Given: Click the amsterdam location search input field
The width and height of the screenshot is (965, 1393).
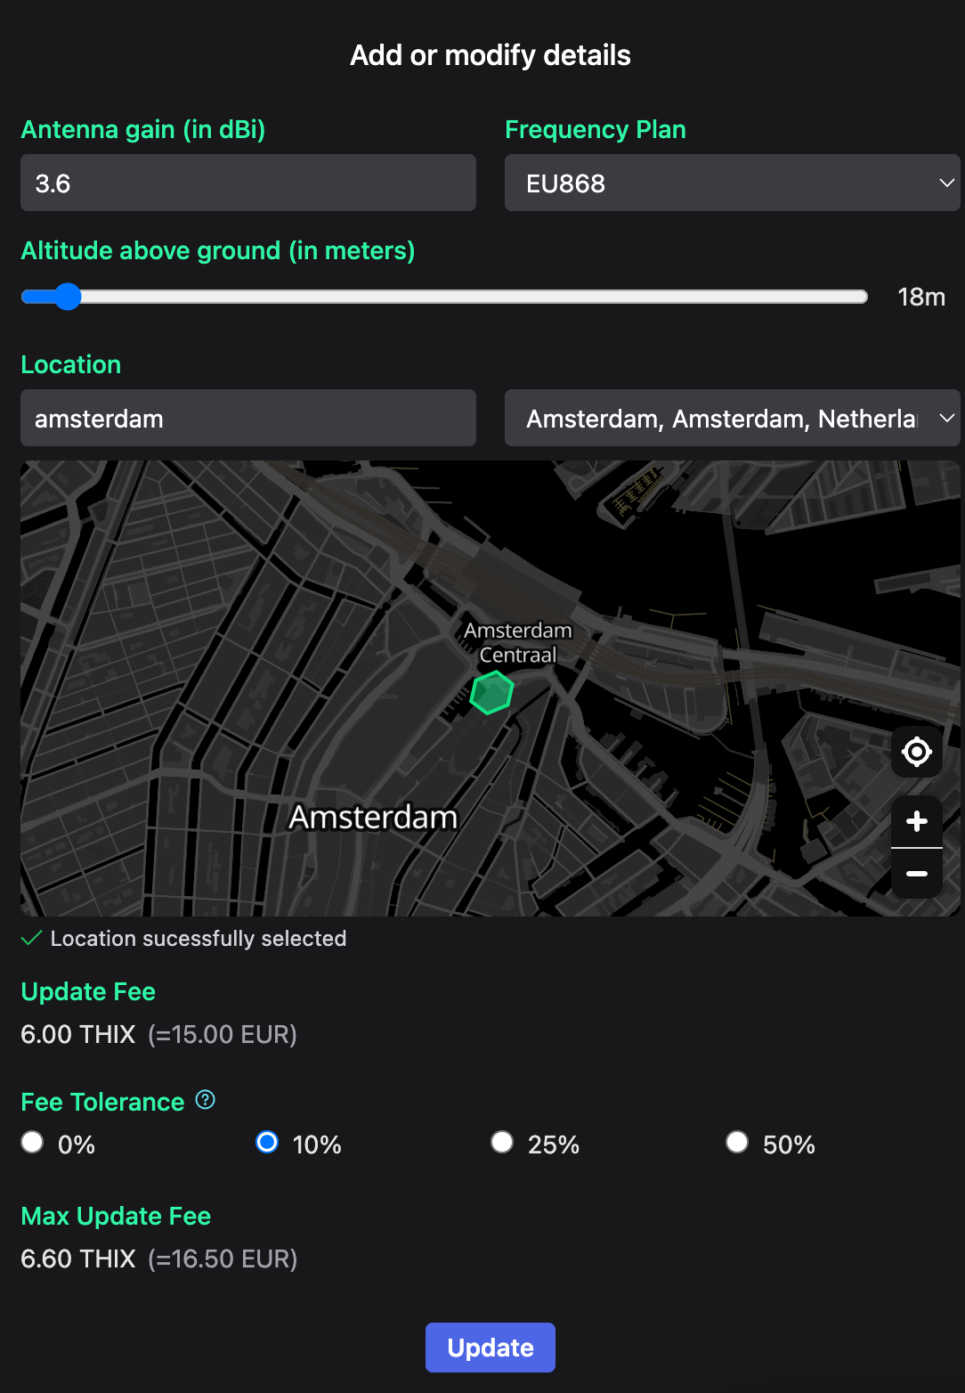Looking at the screenshot, I should coord(247,418).
